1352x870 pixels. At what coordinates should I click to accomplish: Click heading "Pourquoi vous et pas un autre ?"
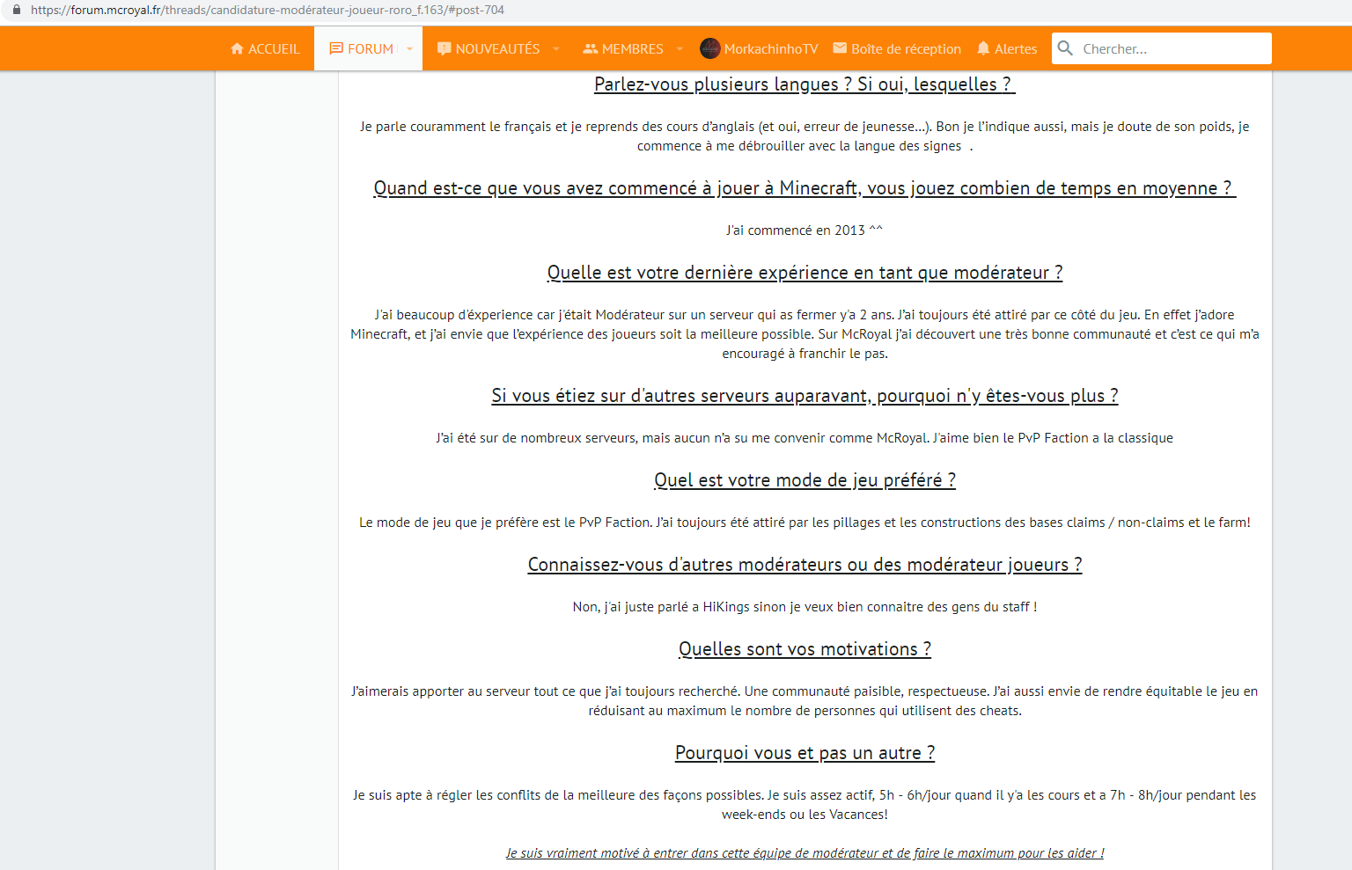(805, 753)
